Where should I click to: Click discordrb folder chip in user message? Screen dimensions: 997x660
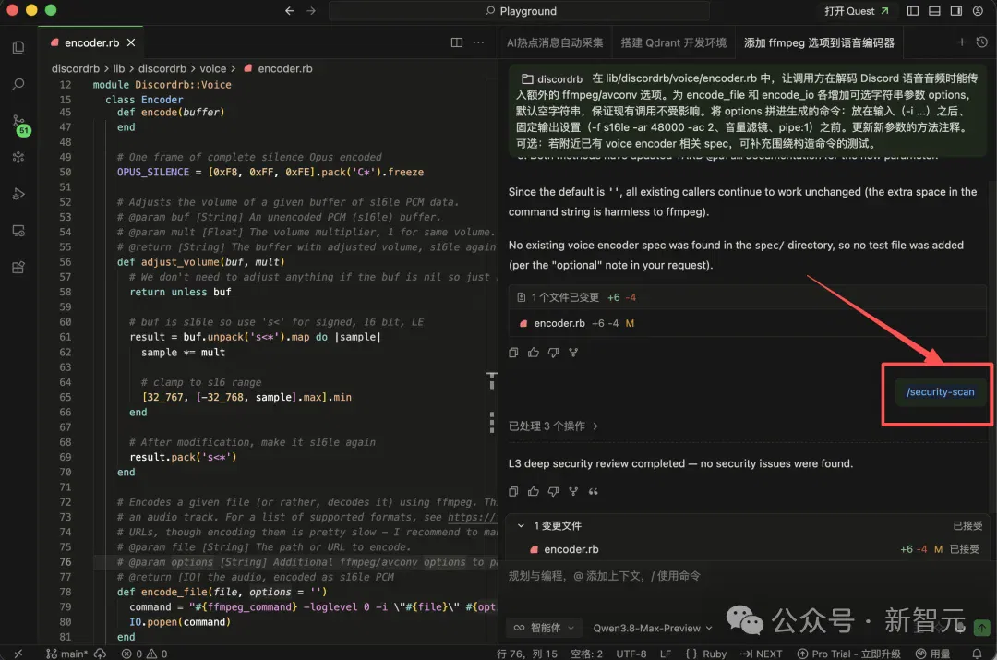point(552,78)
